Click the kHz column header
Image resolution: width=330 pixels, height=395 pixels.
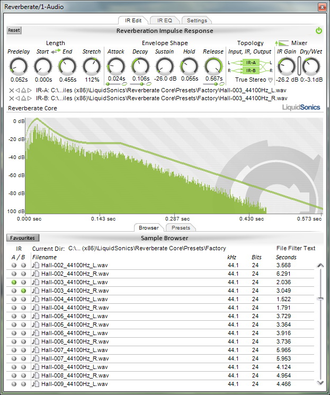231,257
